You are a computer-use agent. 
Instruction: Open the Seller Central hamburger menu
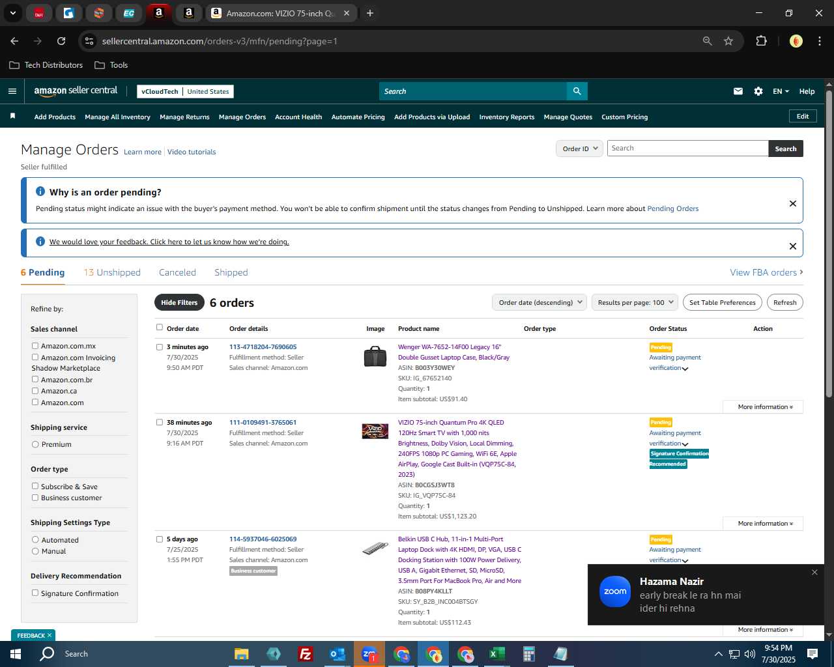[x=12, y=91]
